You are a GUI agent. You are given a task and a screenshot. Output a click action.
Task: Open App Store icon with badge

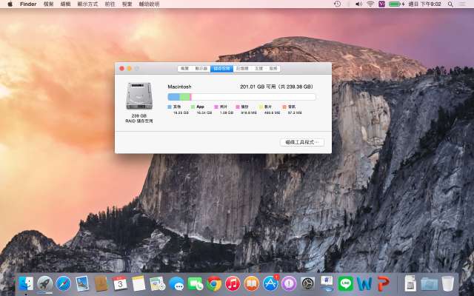click(x=270, y=284)
